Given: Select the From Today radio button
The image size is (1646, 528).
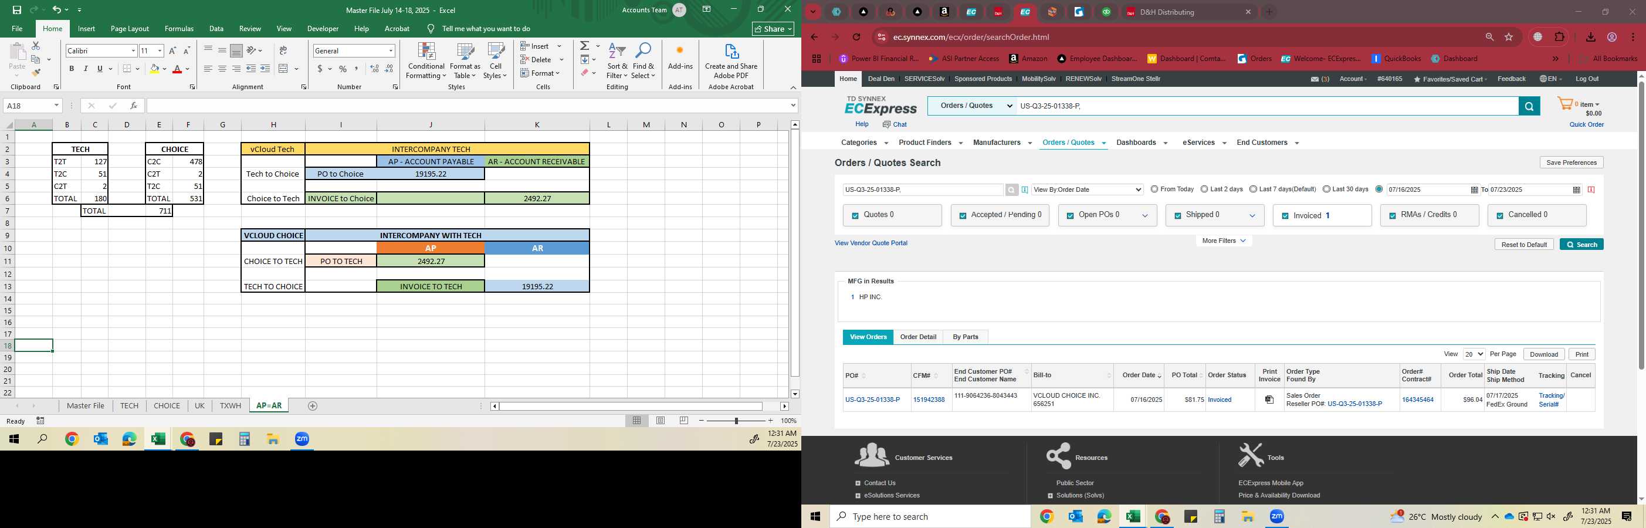Looking at the screenshot, I should [1154, 189].
